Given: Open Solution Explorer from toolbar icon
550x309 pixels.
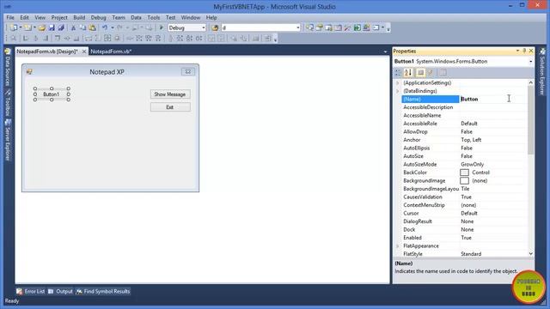Looking at the screenshot, I should point(309,27).
